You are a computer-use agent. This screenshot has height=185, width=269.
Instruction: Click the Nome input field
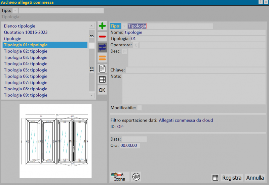pyautogui.click(x=195, y=32)
